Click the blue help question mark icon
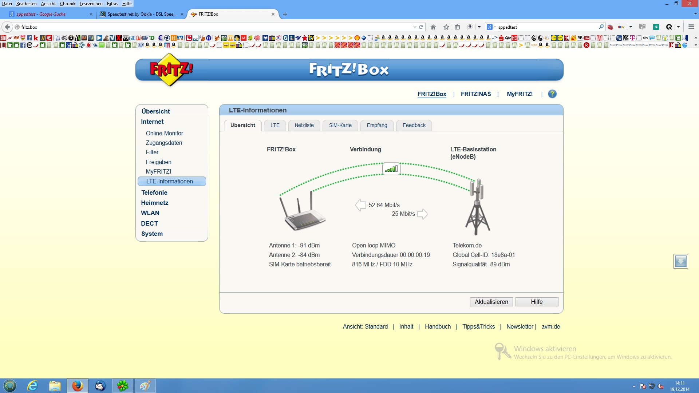The image size is (699, 393). pos(552,94)
